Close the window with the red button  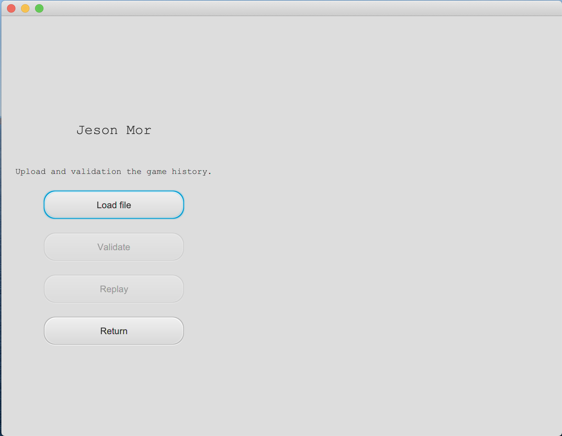(x=11, y=8)
